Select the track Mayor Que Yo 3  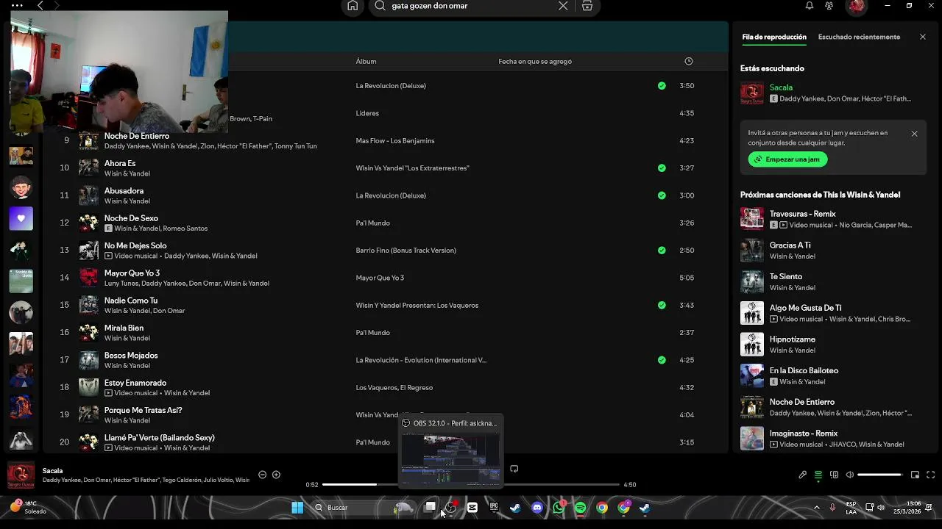[132, 273]
